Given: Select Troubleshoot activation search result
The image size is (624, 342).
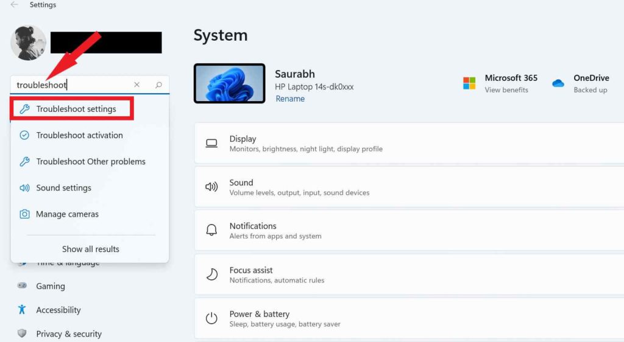Looking at the screenshot, I should coord(90,135).
